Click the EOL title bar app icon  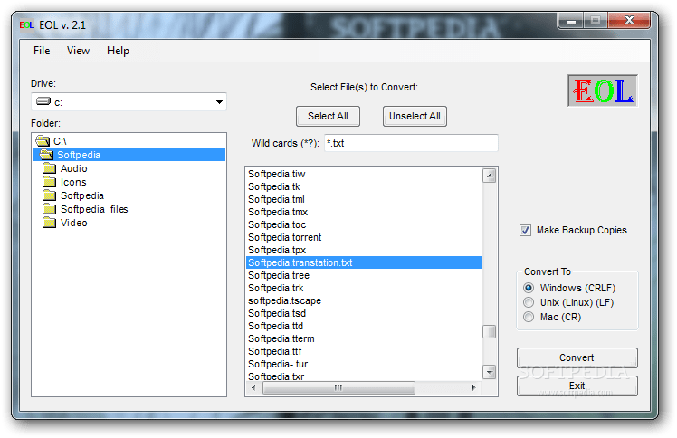(x=26, y=25)
